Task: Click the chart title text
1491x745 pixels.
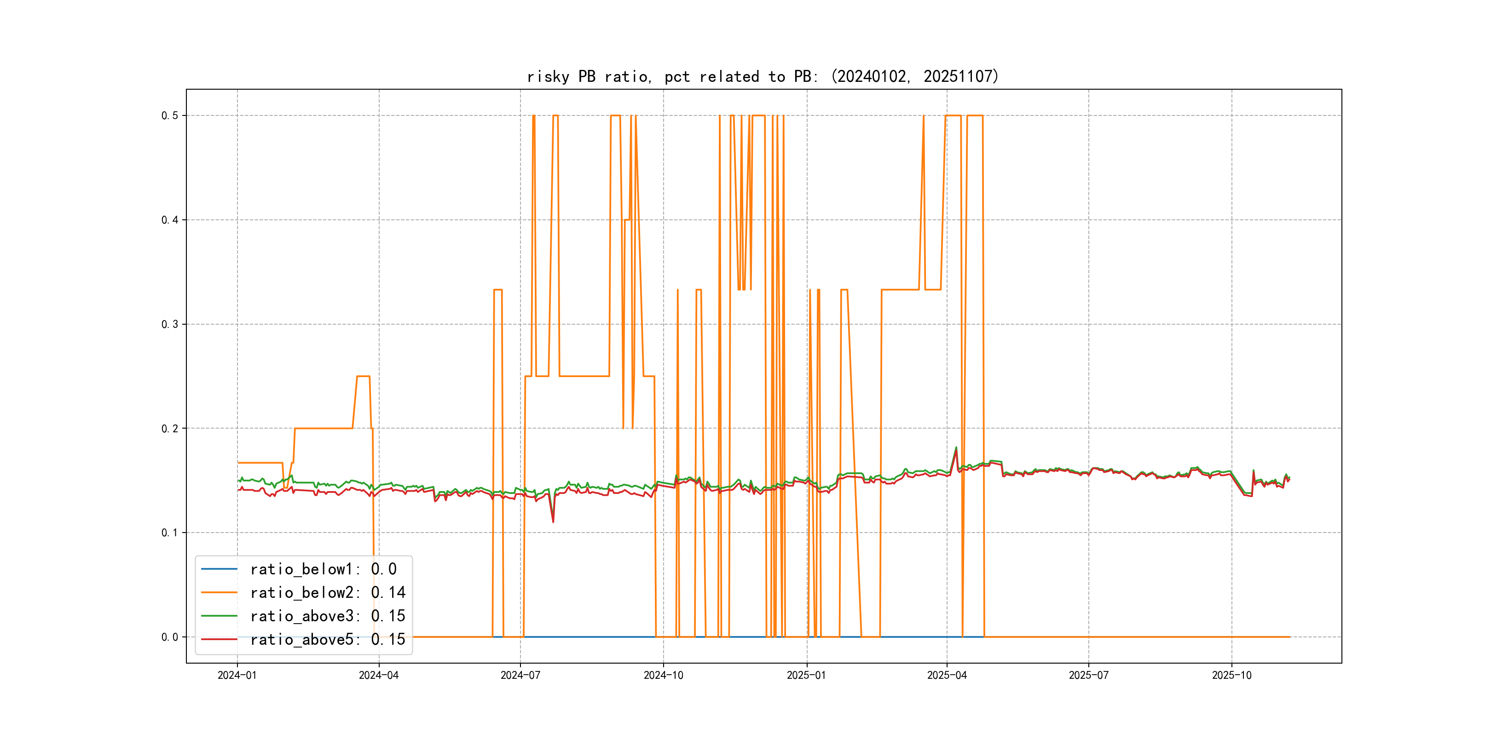Action: coord(763,76)
